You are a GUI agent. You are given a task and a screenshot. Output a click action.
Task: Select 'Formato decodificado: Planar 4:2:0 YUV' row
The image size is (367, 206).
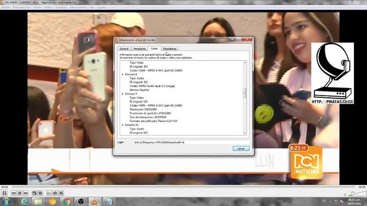(x=154, y=121)
